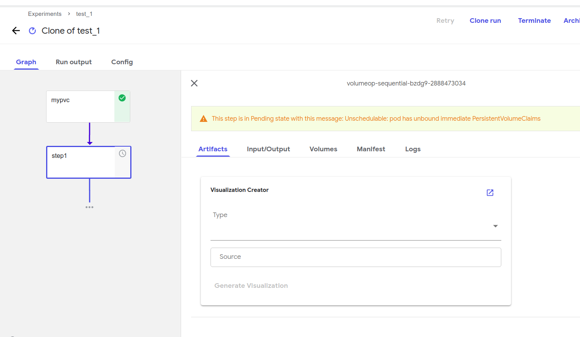Viewport: 580px width, 337px height.
Task: Open Visualization Creator in a new window
Action: (490, 192)
